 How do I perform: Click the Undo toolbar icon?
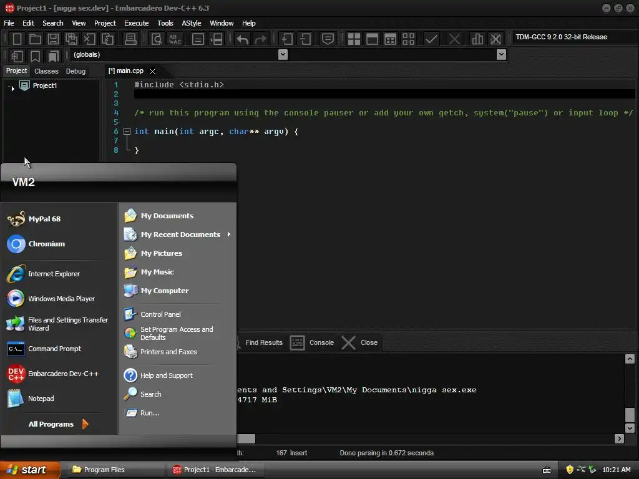243,39
